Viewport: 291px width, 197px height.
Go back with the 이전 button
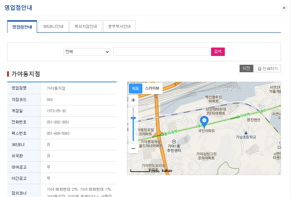point(246,68)
